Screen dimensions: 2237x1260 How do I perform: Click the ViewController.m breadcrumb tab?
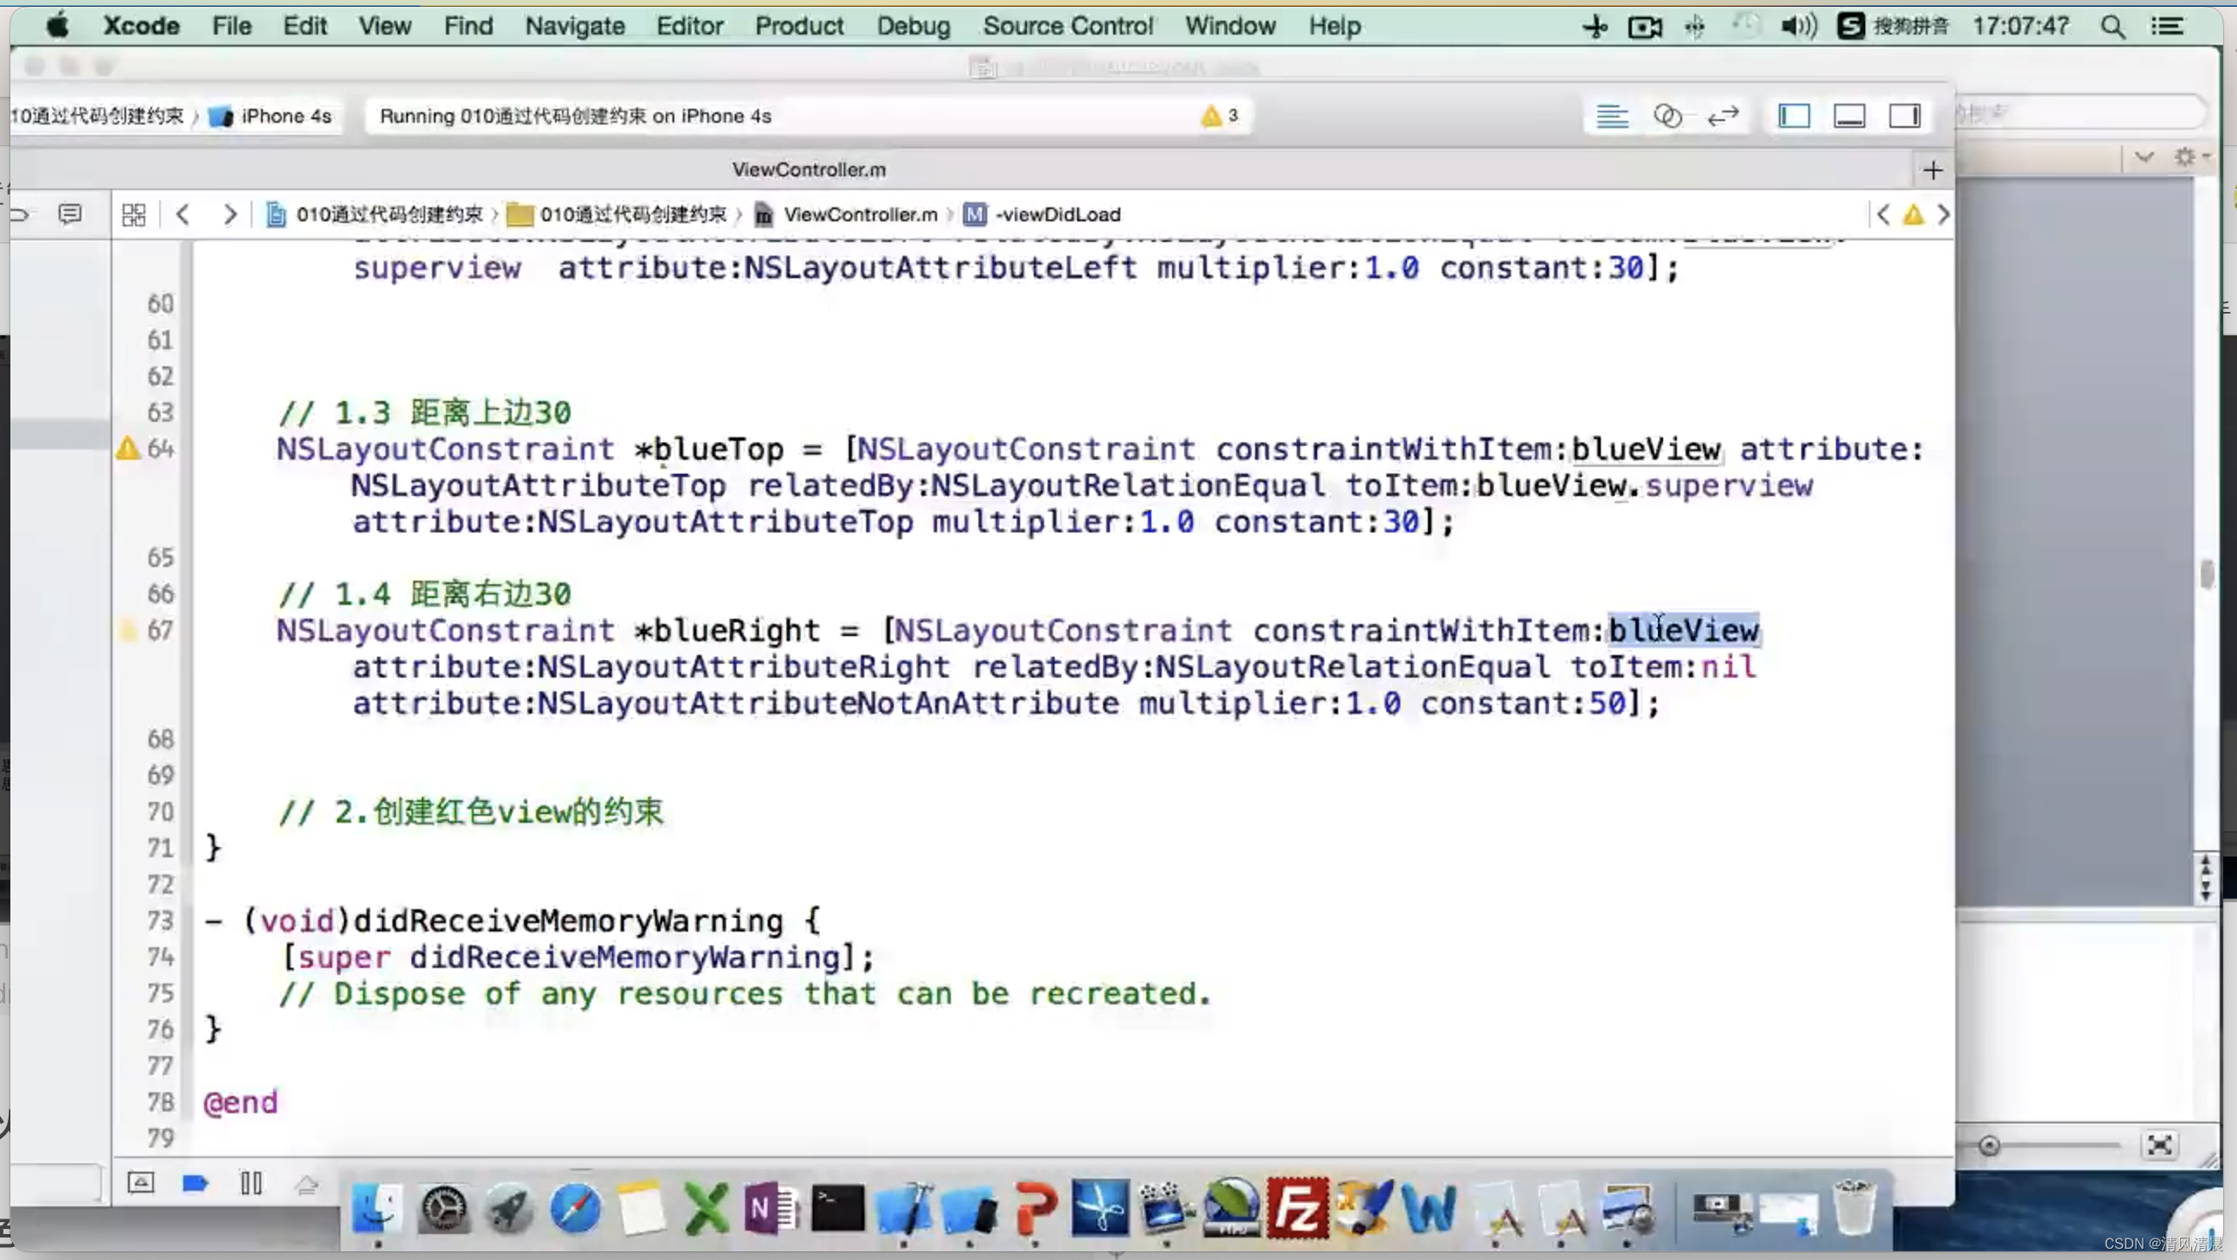(857, 213)
